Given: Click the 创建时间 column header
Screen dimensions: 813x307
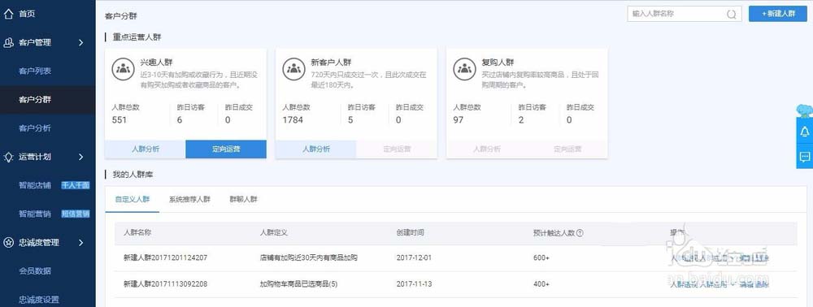Looking at the screenshot, I should click(410, 233).
